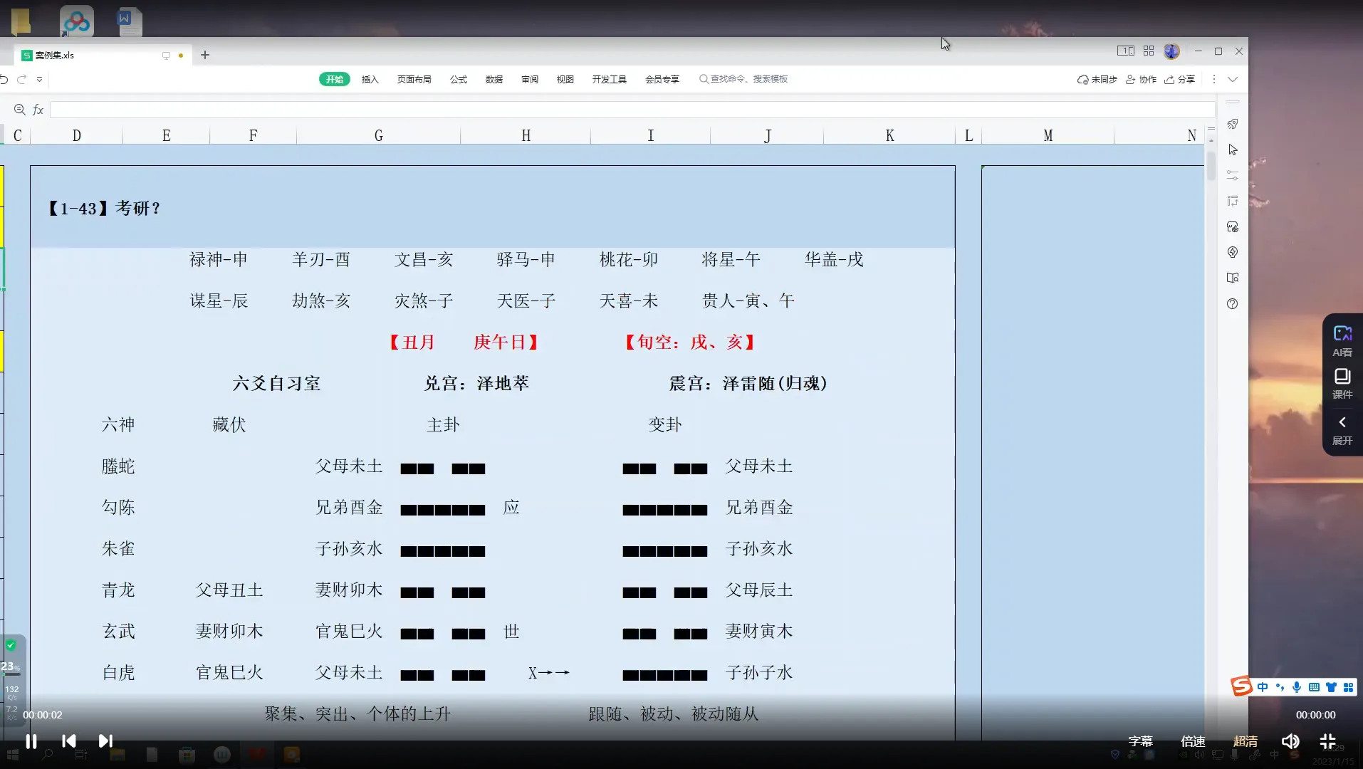Click the 分享 share button
Screen dimensions: 1363x769
tap(1180, 79)
